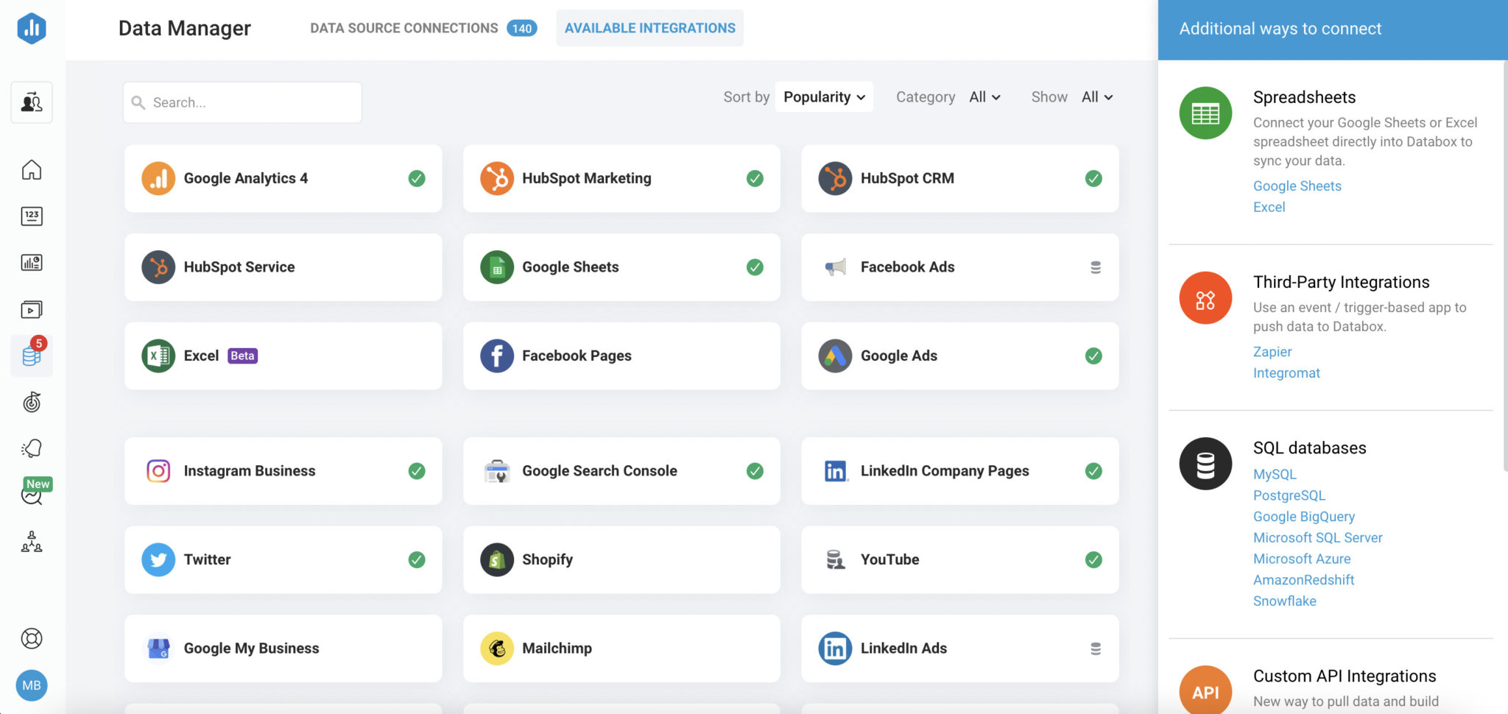Open the Databoards icon in the sidebar

32,263
